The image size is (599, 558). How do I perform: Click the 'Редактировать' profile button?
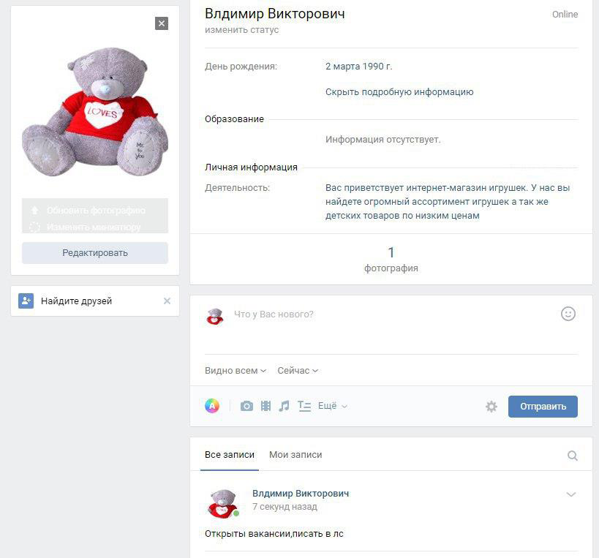click(x=95, y=253)
